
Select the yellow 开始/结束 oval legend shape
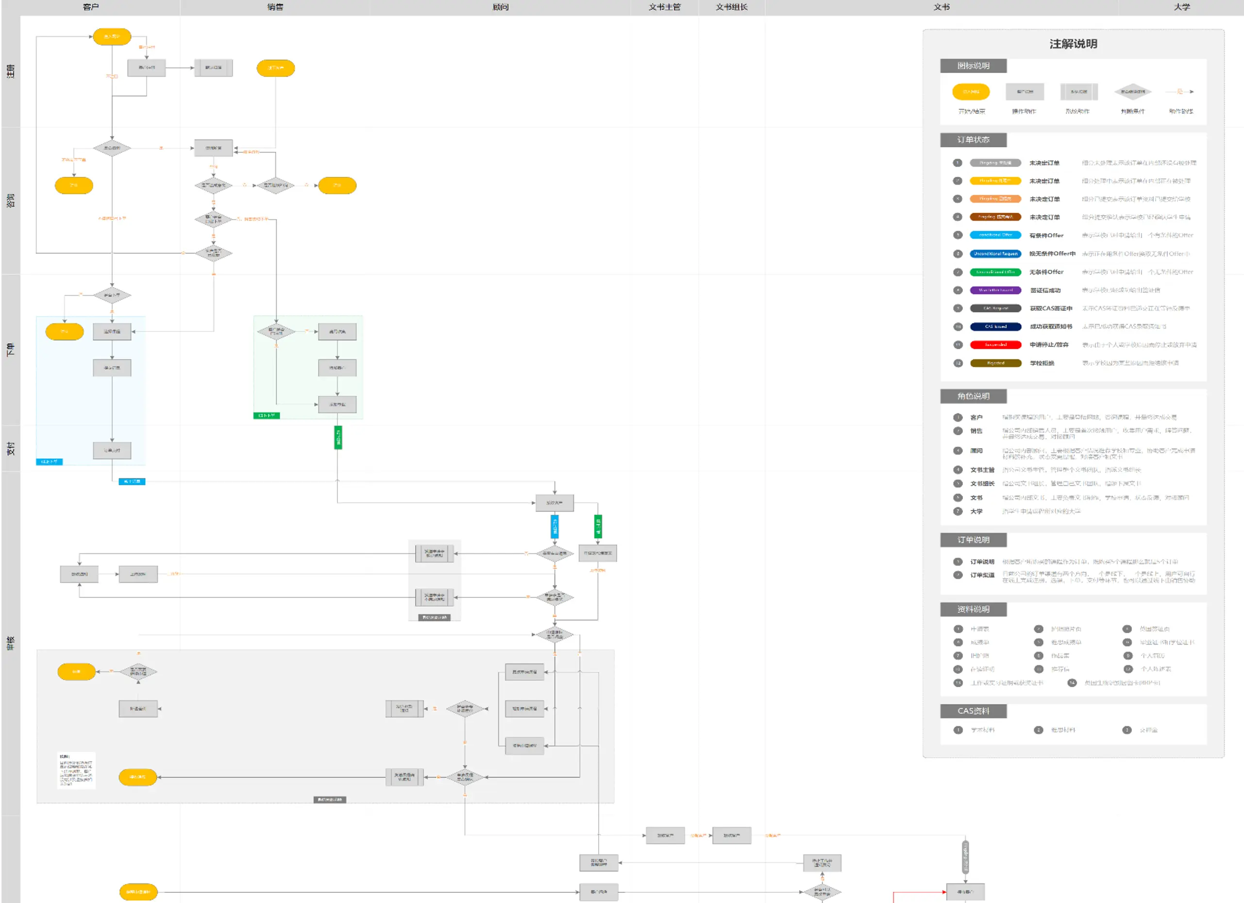point(971,92)
